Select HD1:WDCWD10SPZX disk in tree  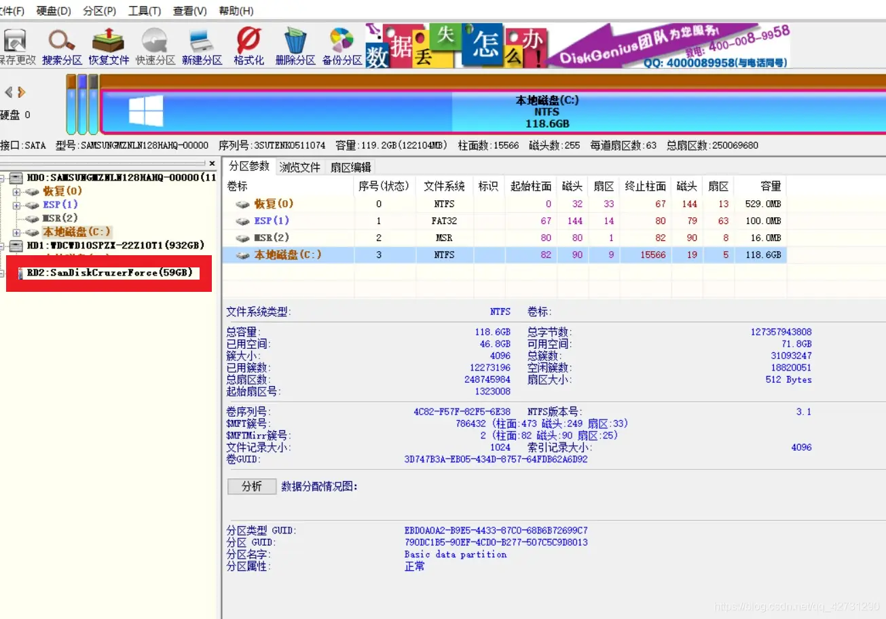[115, 246]
